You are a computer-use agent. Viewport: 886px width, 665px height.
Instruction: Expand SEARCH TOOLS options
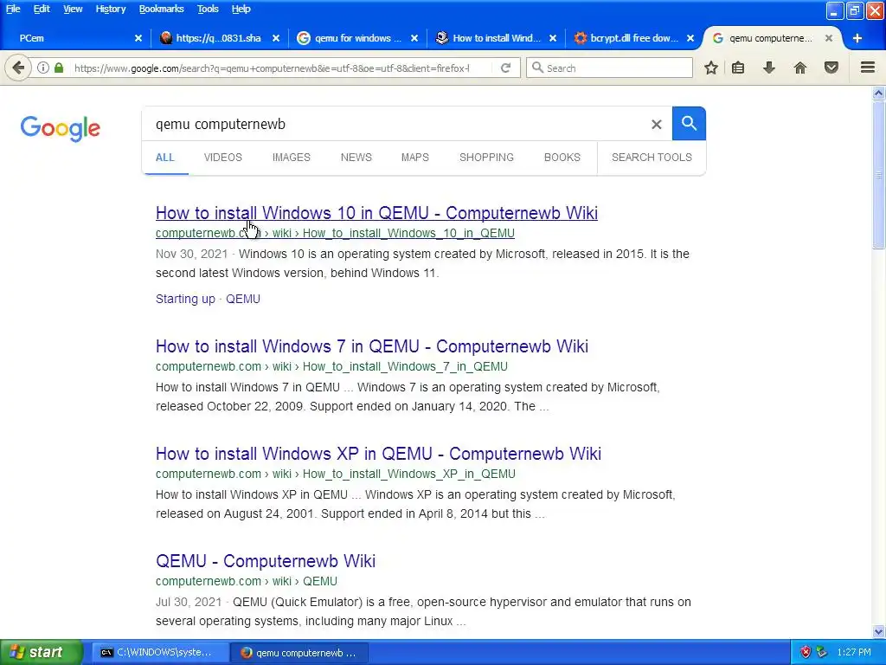652,158
